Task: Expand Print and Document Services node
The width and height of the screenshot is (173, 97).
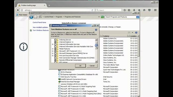Action: (53, 56)
